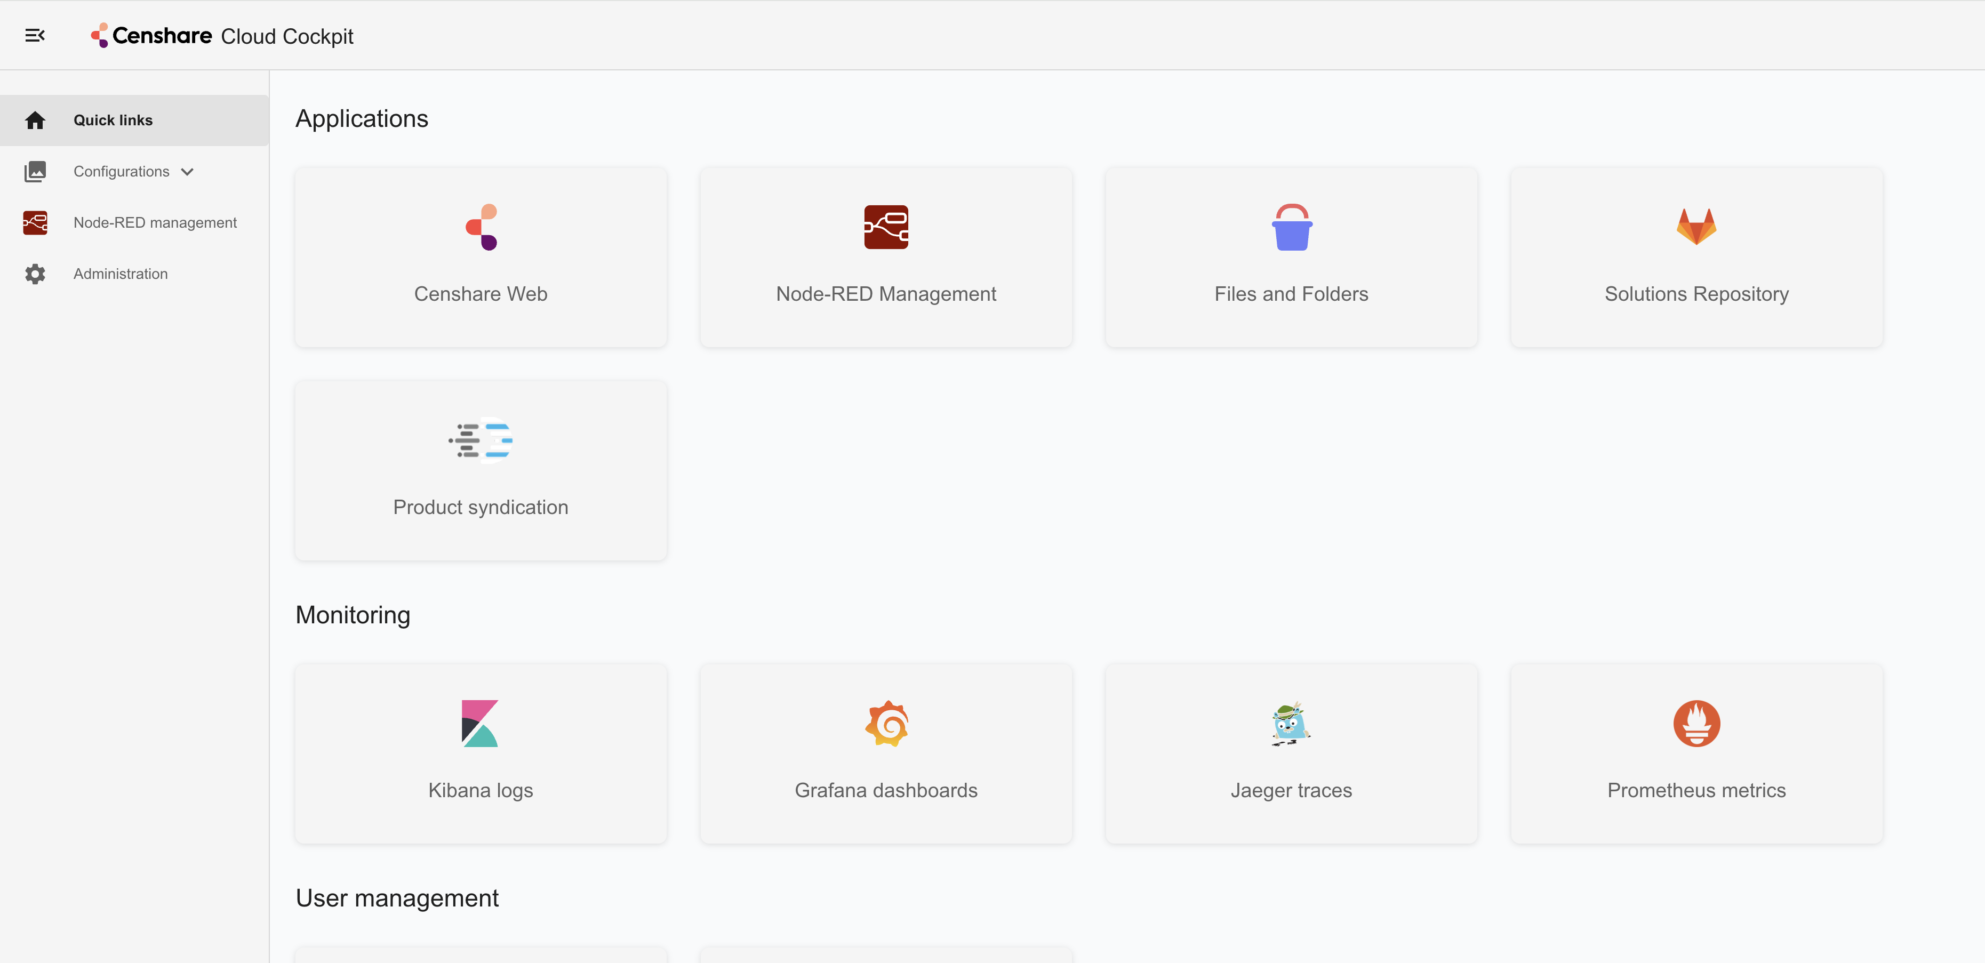Expand the Configurations chevron in sidebar

(187, 172)
